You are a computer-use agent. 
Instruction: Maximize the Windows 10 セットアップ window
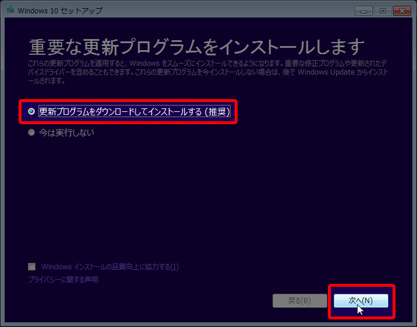coord(383,10)
